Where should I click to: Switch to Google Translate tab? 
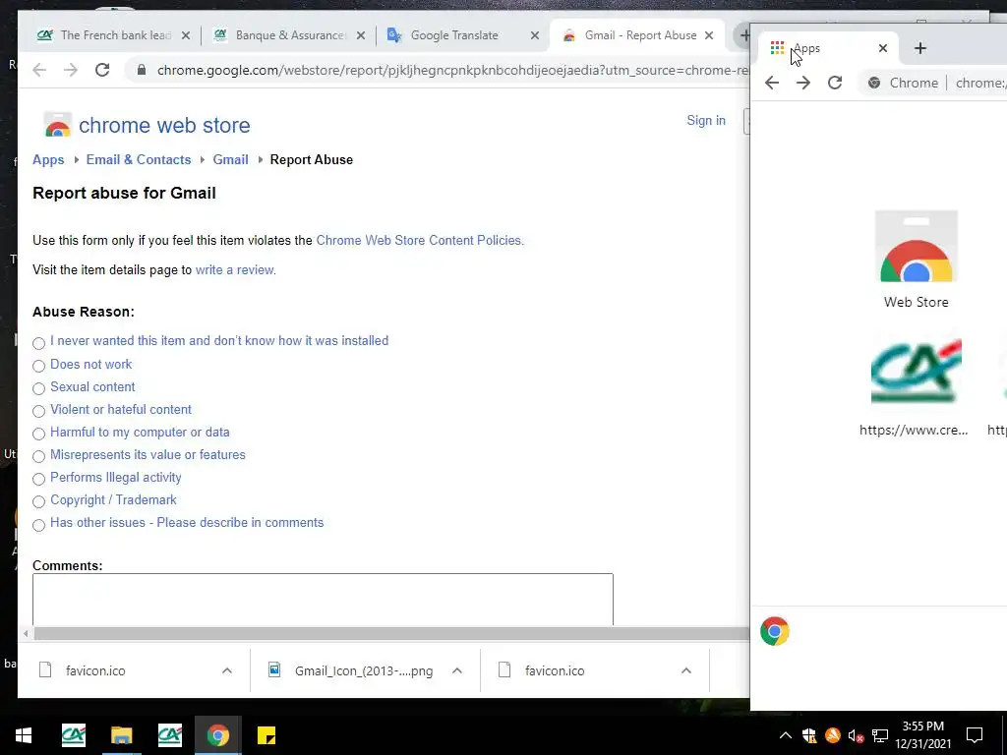464,35
